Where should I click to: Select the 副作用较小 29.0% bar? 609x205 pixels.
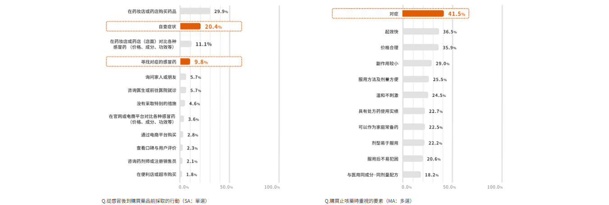tap(417, 64)
